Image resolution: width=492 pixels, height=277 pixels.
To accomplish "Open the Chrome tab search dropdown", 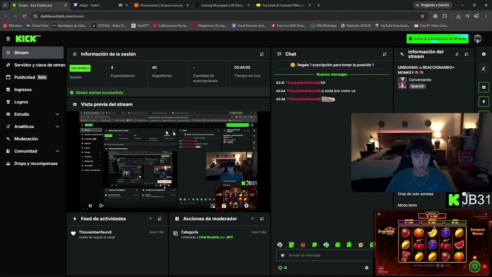I will coord(5,5).
